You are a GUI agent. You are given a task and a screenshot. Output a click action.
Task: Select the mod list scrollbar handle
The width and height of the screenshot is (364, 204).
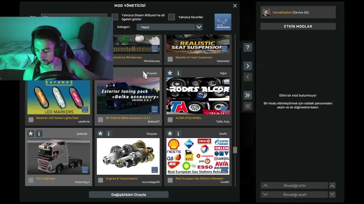point(235,150)
